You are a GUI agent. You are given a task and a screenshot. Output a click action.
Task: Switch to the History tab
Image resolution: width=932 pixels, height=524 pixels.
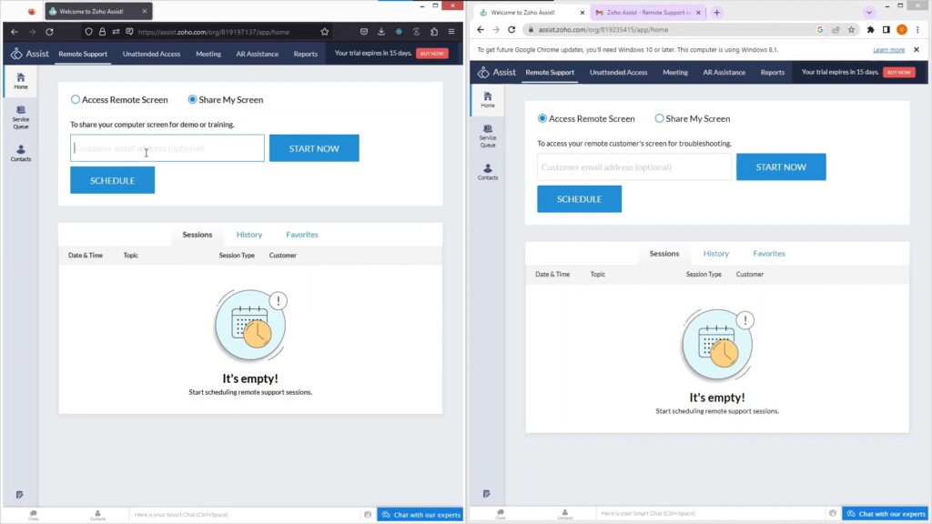pyautogui.click(x=248, y=234)
